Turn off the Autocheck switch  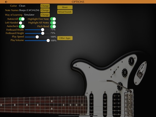(22, 26)
